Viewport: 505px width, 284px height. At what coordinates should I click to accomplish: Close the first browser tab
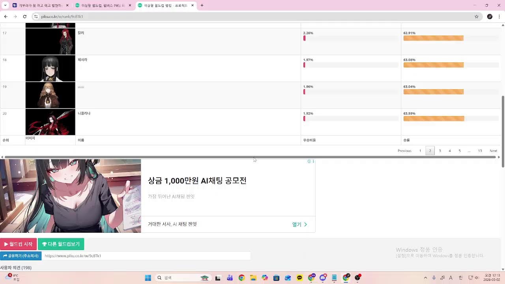(67, 6)
